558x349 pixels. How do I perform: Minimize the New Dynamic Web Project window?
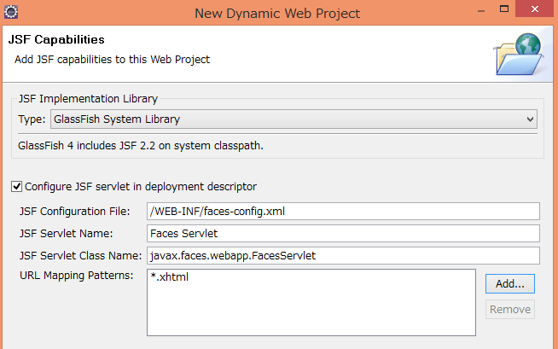(x=481, y=11)
